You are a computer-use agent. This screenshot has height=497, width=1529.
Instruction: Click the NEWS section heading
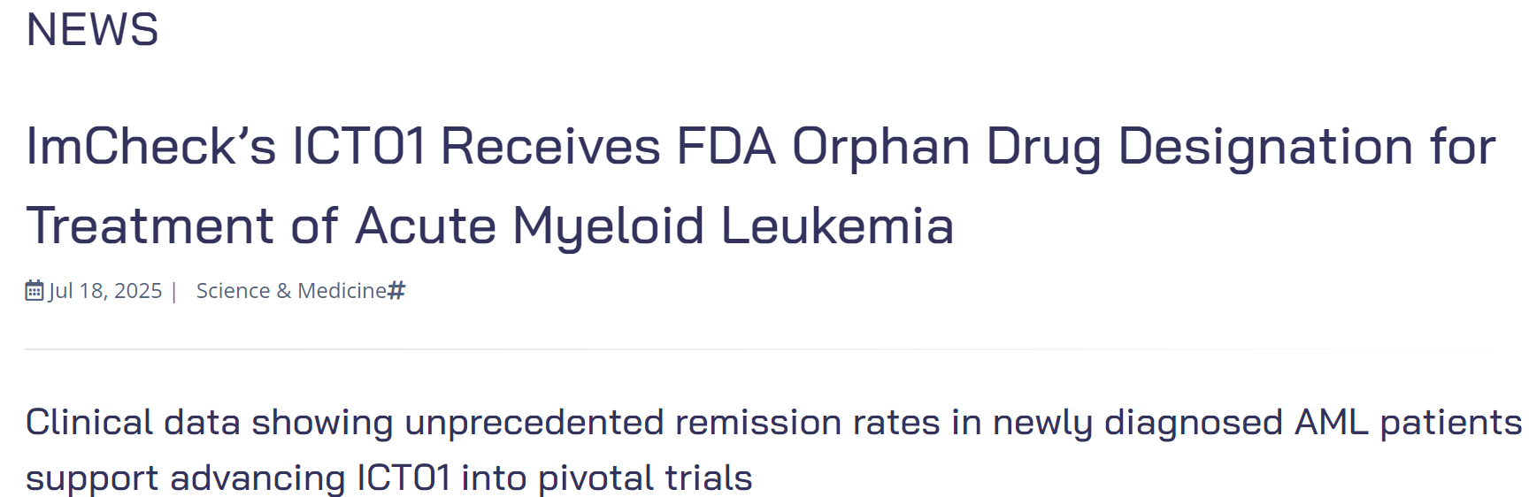[x=92, y=30]
